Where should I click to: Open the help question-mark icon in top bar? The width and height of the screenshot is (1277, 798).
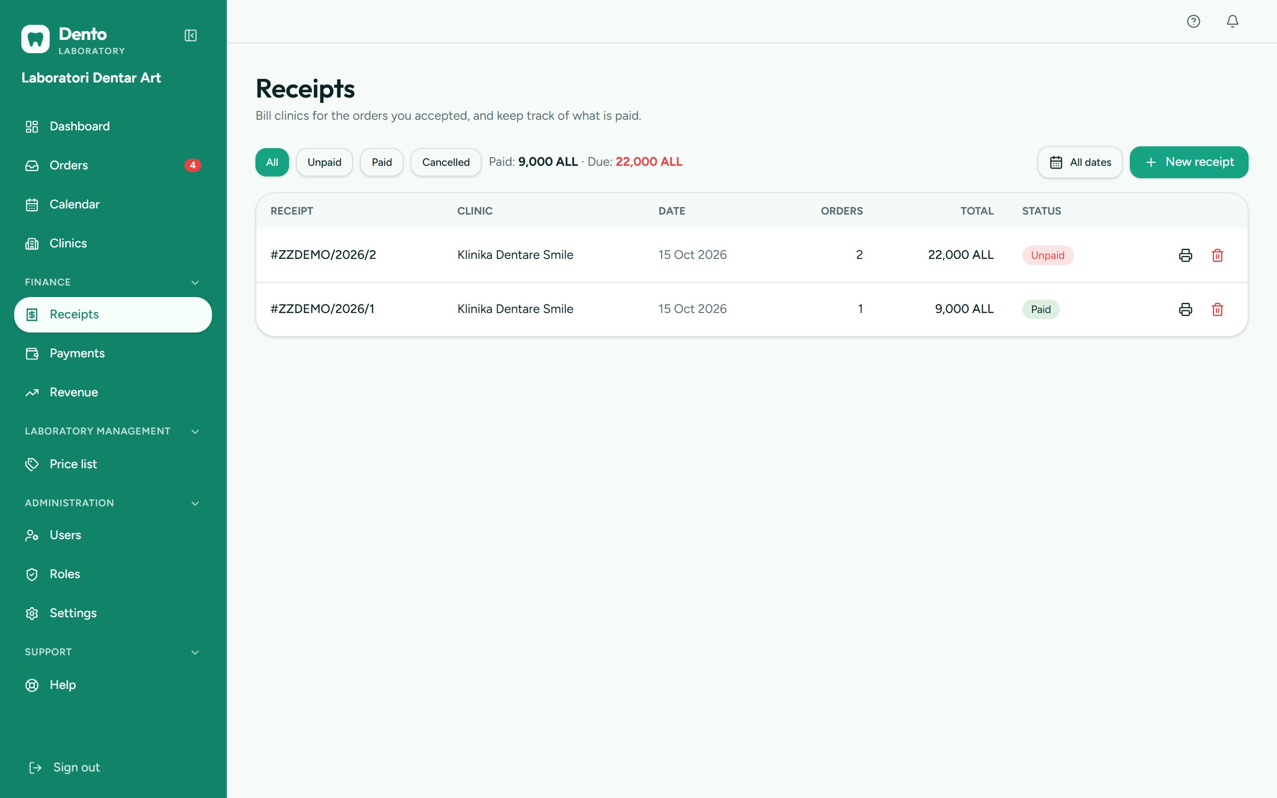pyautogui.click(x=1194, y=21)
